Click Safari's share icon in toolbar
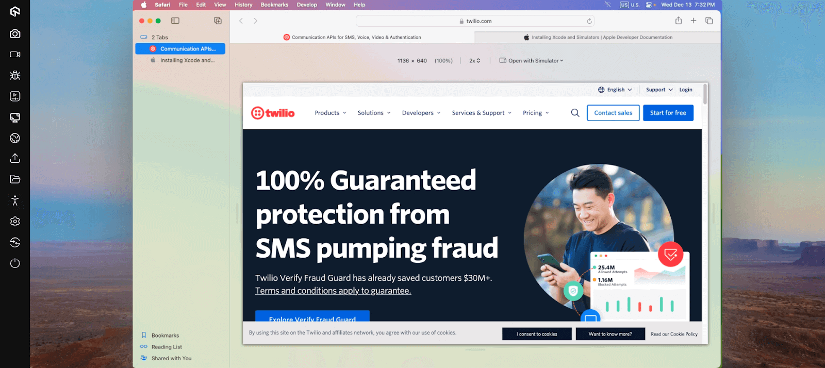Viewport: 825px width, 368px height. tap(679, 21)
